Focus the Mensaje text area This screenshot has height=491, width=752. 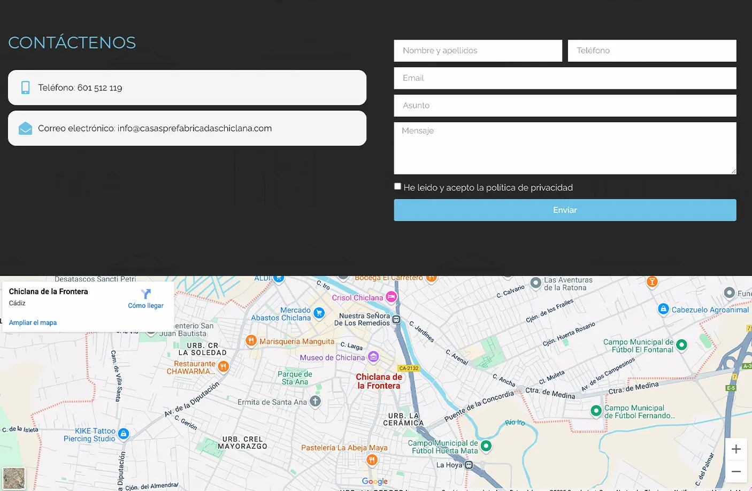(565, 148)
